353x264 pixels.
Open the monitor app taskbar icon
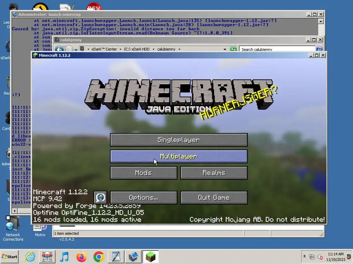pos(133,256)
